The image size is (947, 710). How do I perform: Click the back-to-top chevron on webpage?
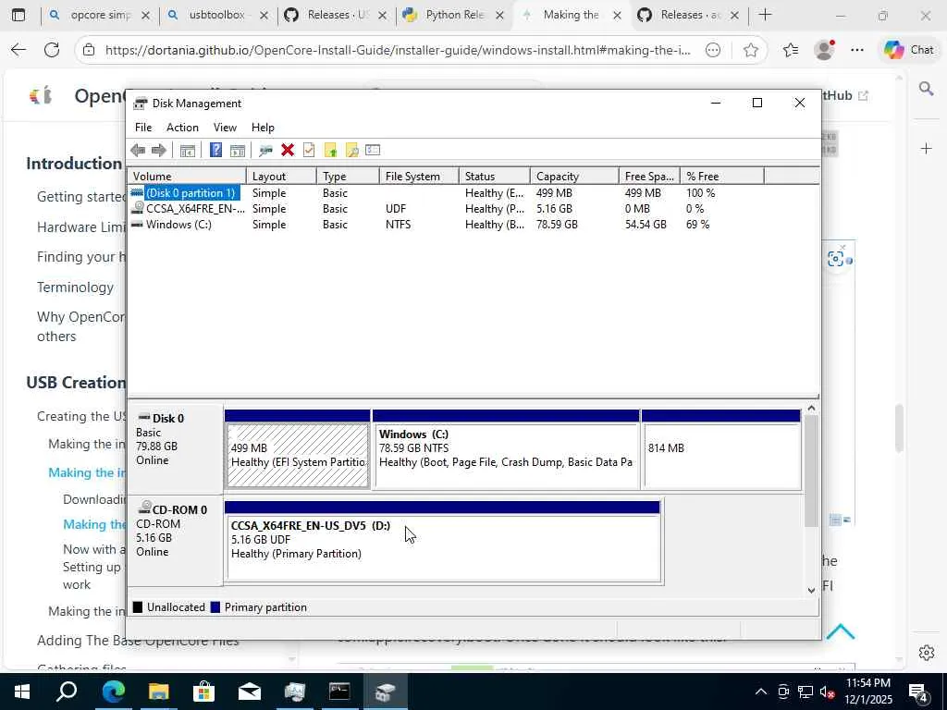click(840, 632)
